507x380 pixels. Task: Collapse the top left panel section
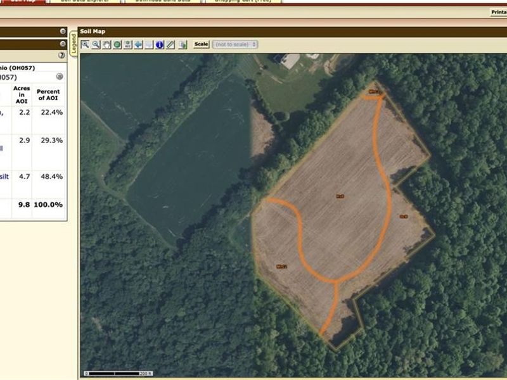(x=62, y=31)
